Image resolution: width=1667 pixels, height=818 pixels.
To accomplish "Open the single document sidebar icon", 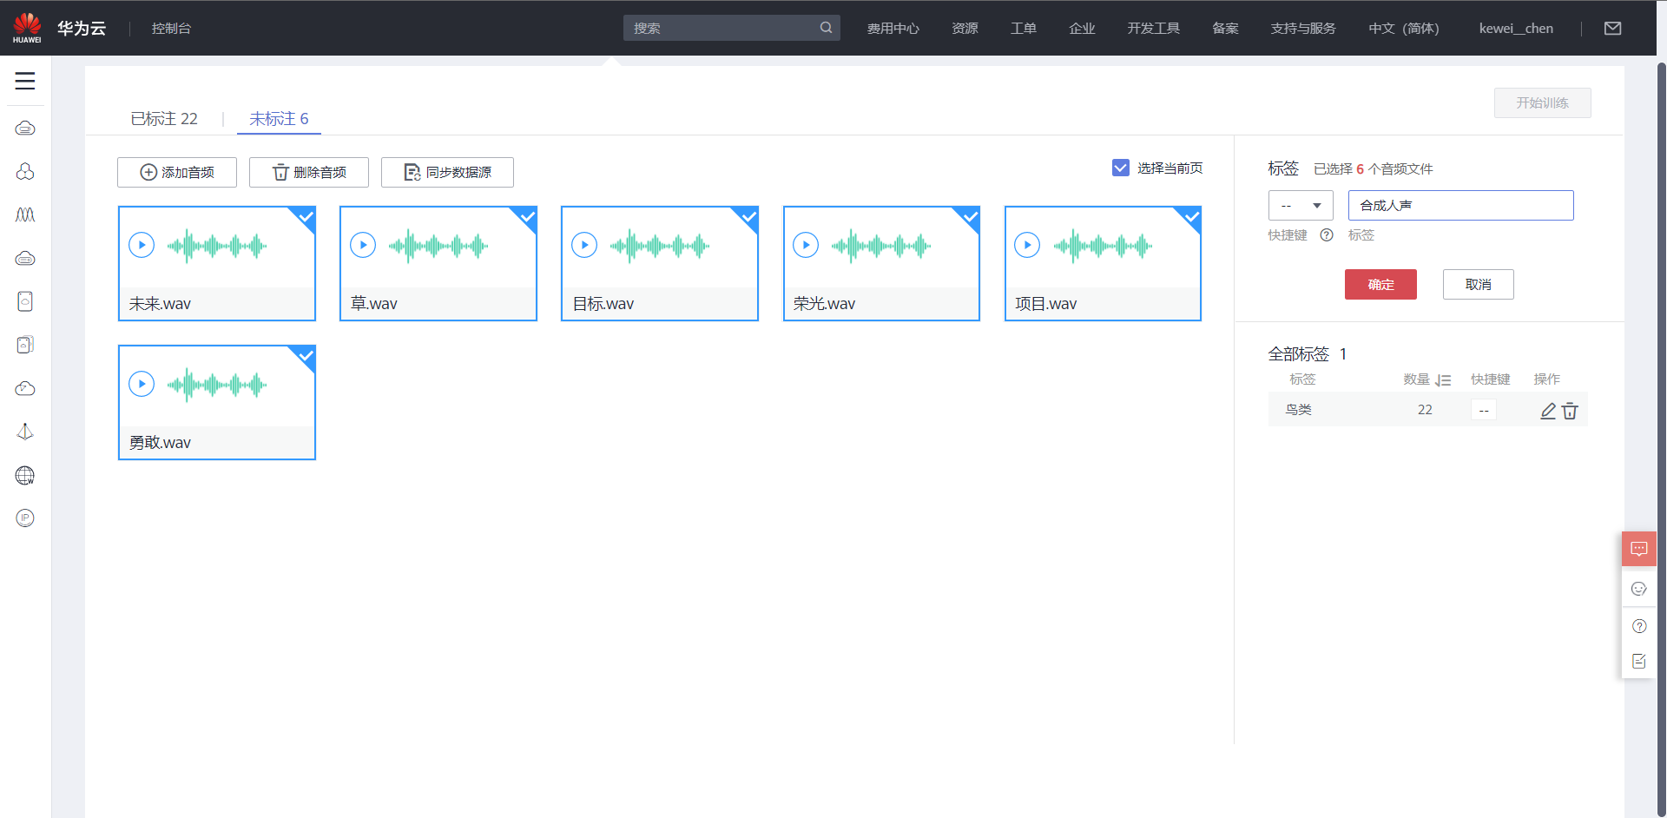I will pyautogui.click(x=25, y=301).
